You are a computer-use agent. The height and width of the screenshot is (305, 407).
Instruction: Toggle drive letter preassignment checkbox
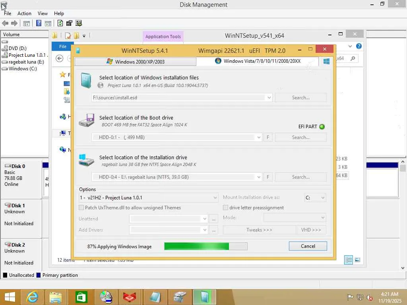click(226, 207)
